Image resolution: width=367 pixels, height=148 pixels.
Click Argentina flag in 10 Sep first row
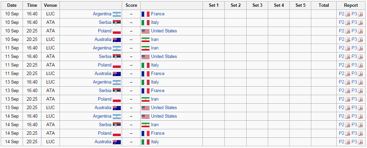click(x=117, y=14)
